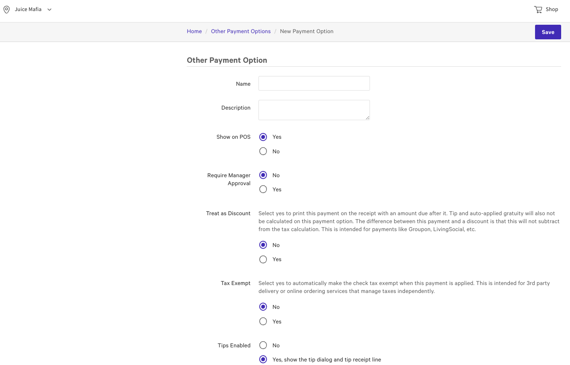
Task: Navigate to Home breadcrumb link
Action: pos(194,31)
